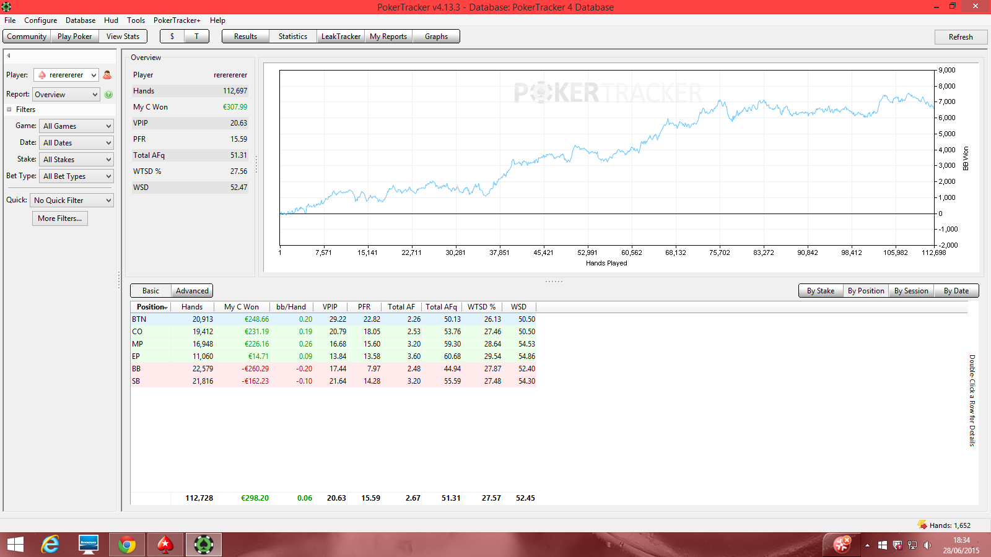
Task: Group results By Position
Action: 866,291
